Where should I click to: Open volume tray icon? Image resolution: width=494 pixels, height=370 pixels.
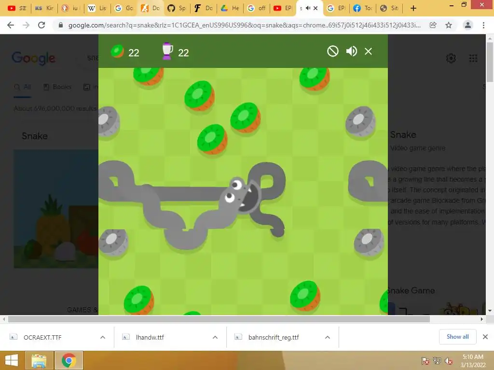(x=448, y=361)
